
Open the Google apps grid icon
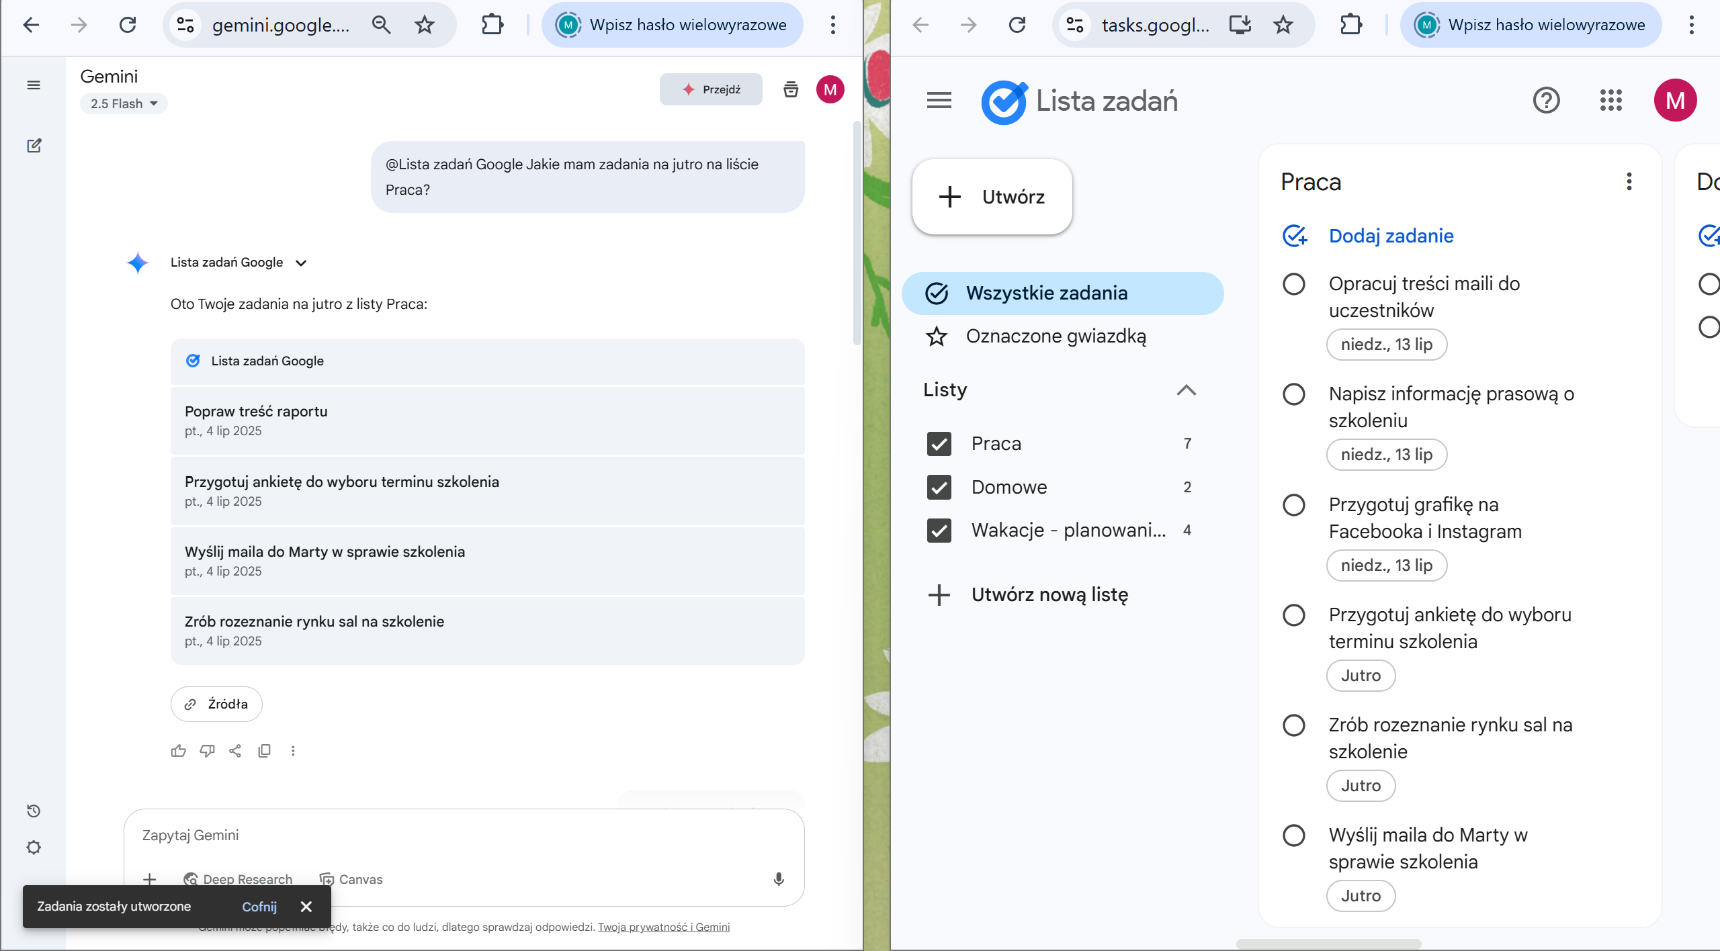pyautogui.click(x=1610, y=101)
